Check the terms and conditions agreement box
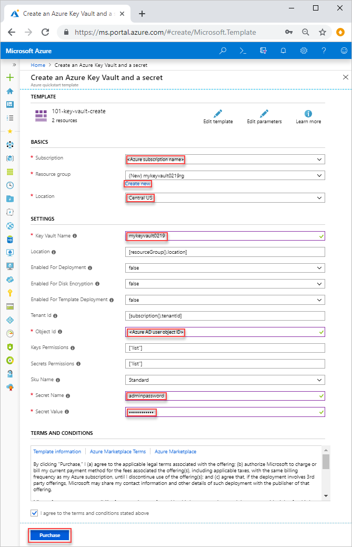Viewport: 352px width, 547px height. pos(34,513)
